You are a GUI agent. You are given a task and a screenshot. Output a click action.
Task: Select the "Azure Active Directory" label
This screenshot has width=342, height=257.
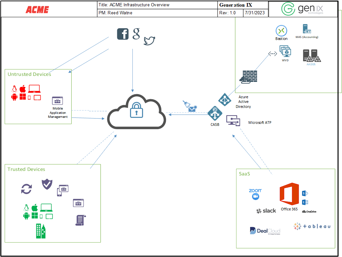[243, 102]
